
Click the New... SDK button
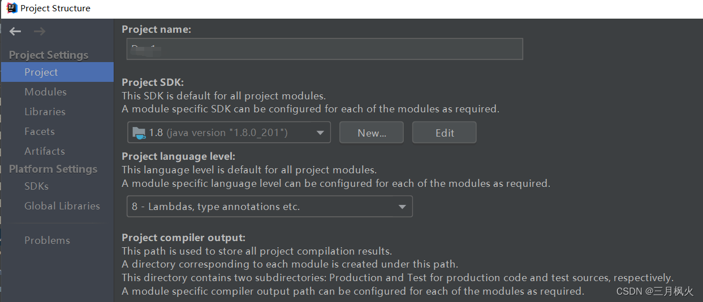click(x=372, y=133)
